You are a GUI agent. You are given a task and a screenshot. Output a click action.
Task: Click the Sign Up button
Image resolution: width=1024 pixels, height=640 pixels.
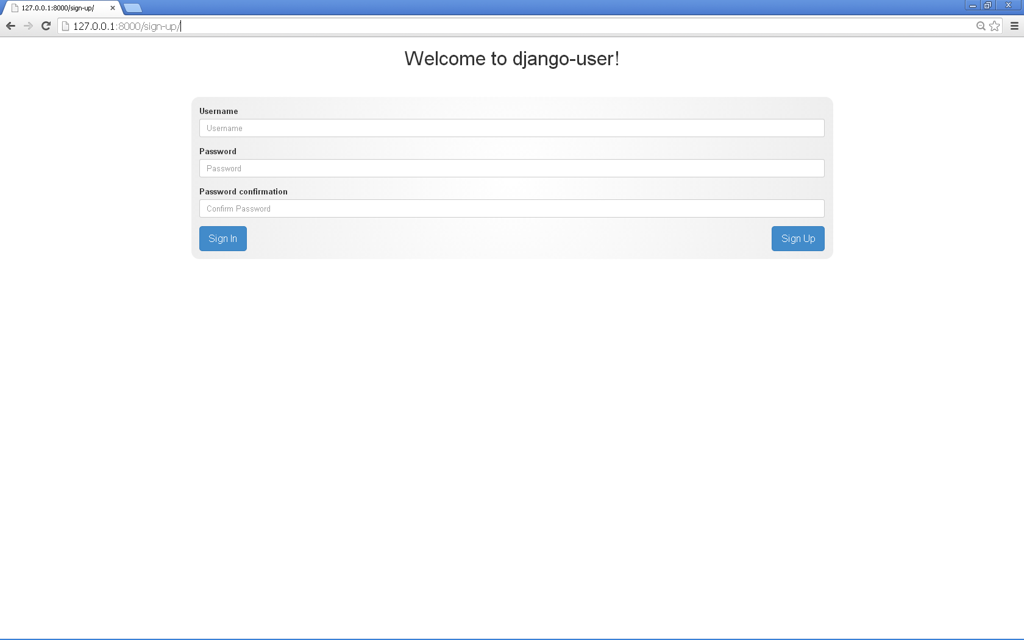click(798, 238)
